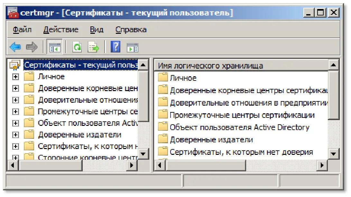Open the Действие menu
This screenshot has width=351, height=197.
[61, 30]
